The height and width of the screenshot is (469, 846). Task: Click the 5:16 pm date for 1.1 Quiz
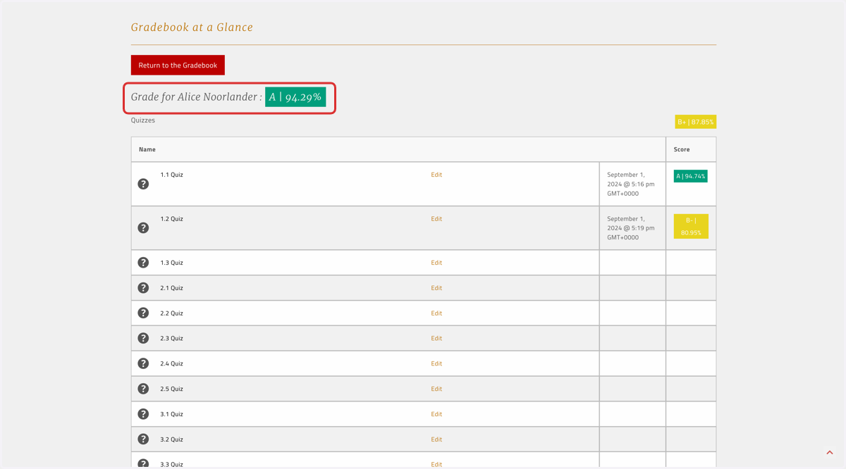click(631, 184)
